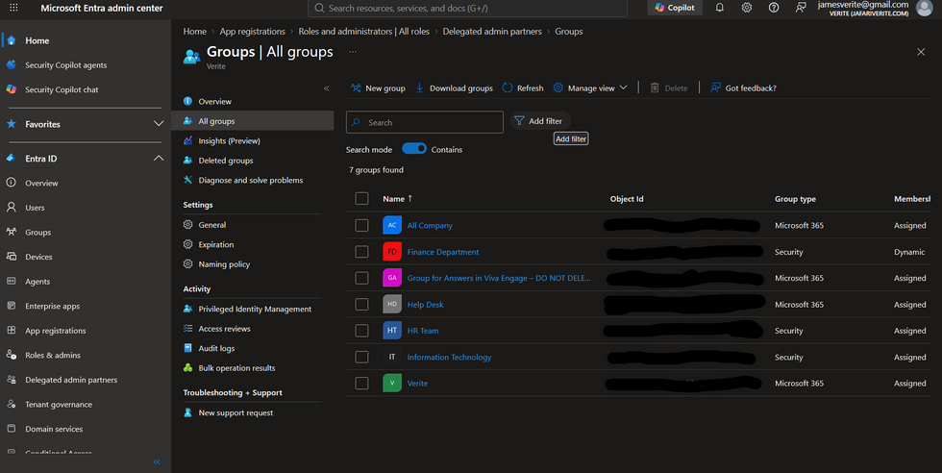Click the Users icon in sidebar

click(12, 208)
